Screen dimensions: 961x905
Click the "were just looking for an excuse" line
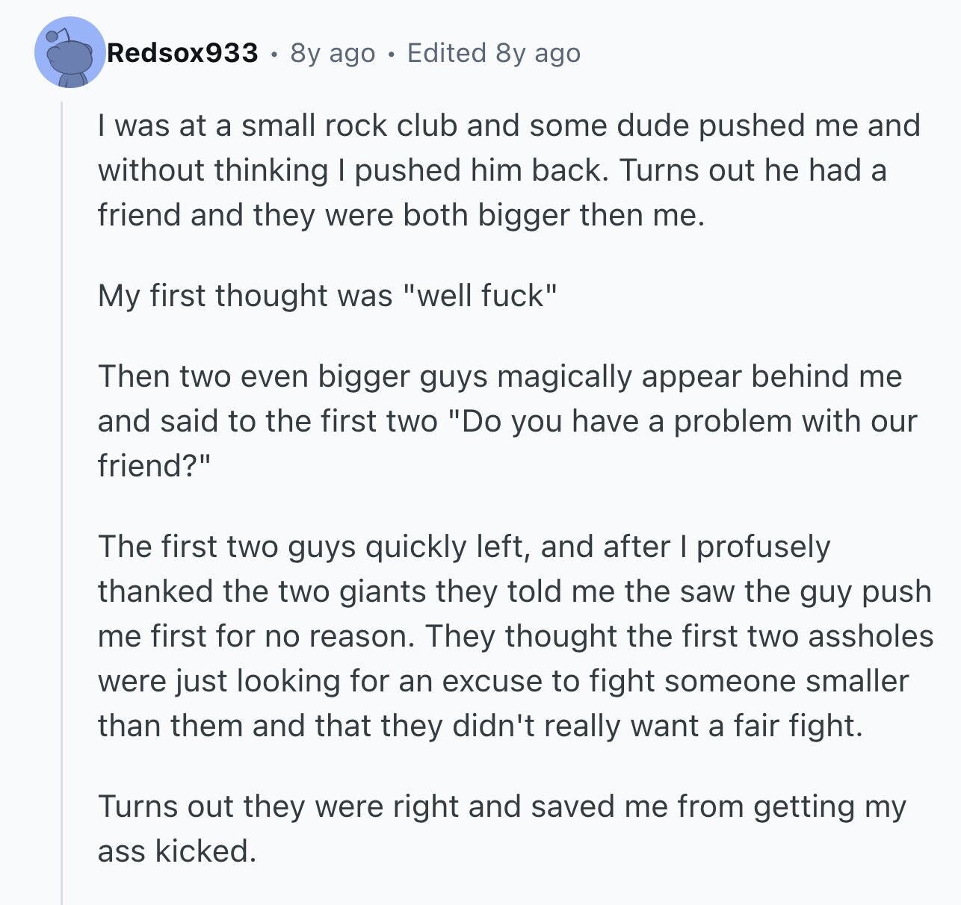point(503,681)
